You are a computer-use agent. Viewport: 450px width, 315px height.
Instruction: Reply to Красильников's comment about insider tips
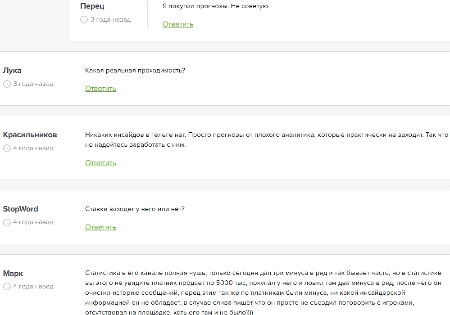click(100, 163)
